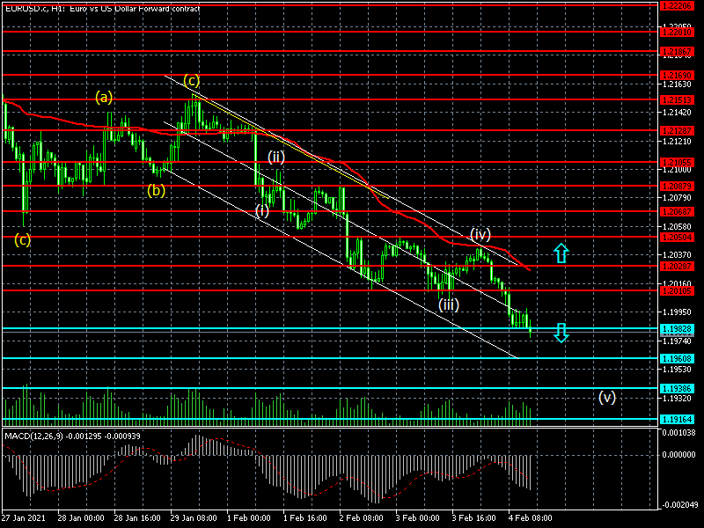Click the red 1.20879 price level tag

click(678, 186)
